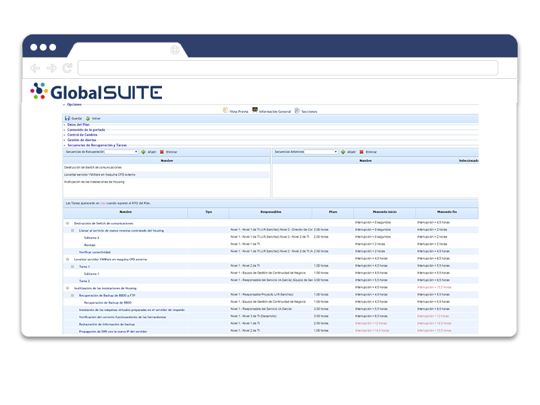Click the Guardar save icon

pos(67,119)
